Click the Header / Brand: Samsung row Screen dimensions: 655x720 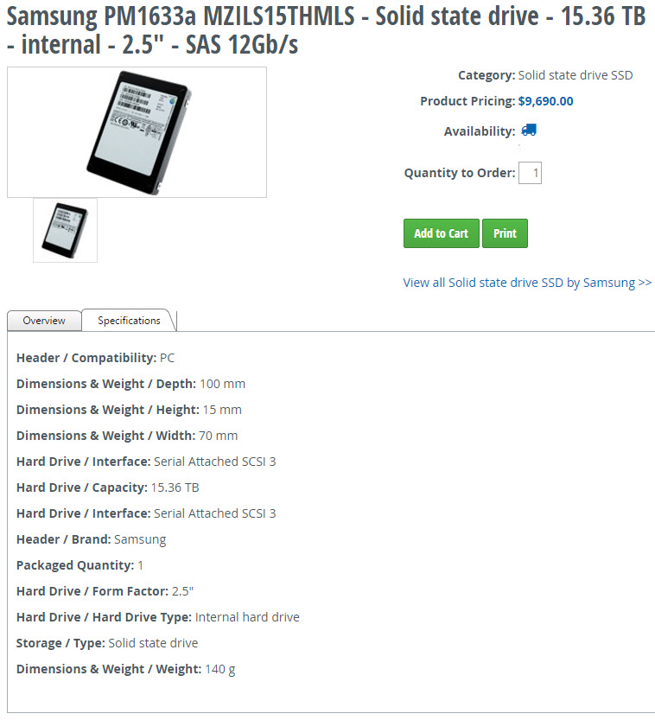pos(92,539)
